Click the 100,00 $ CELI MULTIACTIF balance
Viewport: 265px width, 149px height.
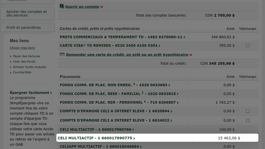227,130
